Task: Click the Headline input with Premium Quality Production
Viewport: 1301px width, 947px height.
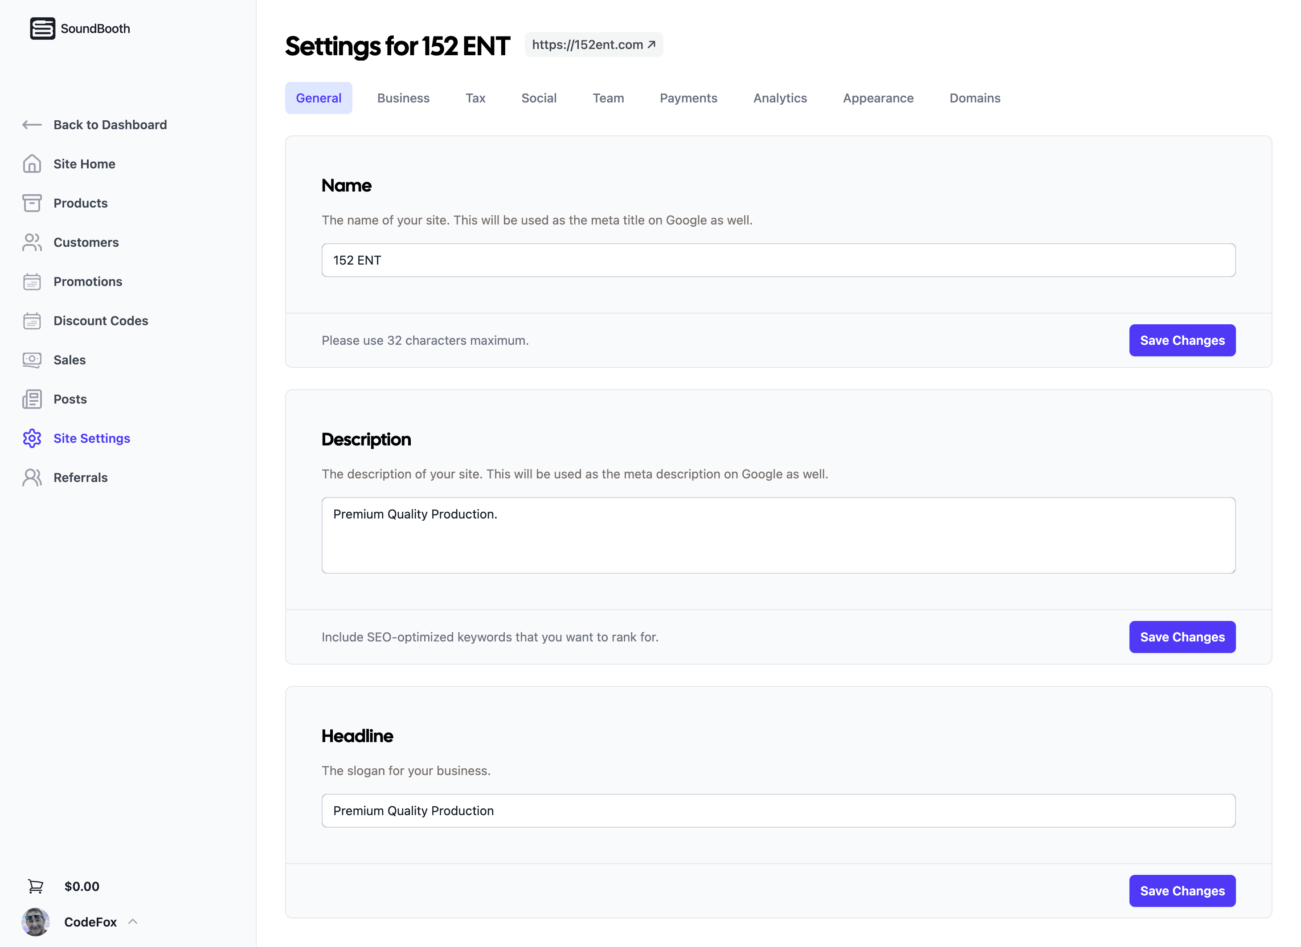Action: pyautogui.click(x=778, y=811)
